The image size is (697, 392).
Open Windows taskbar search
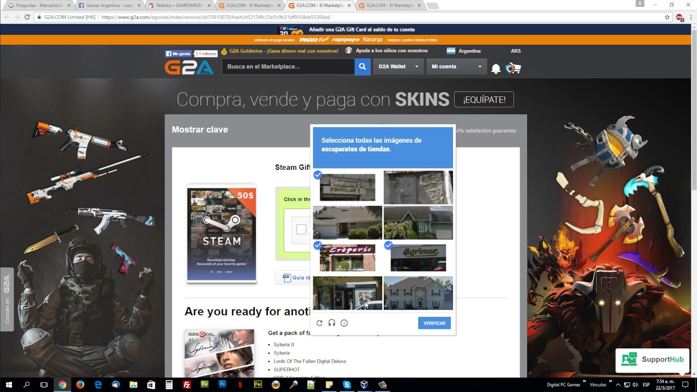(26, 384)
